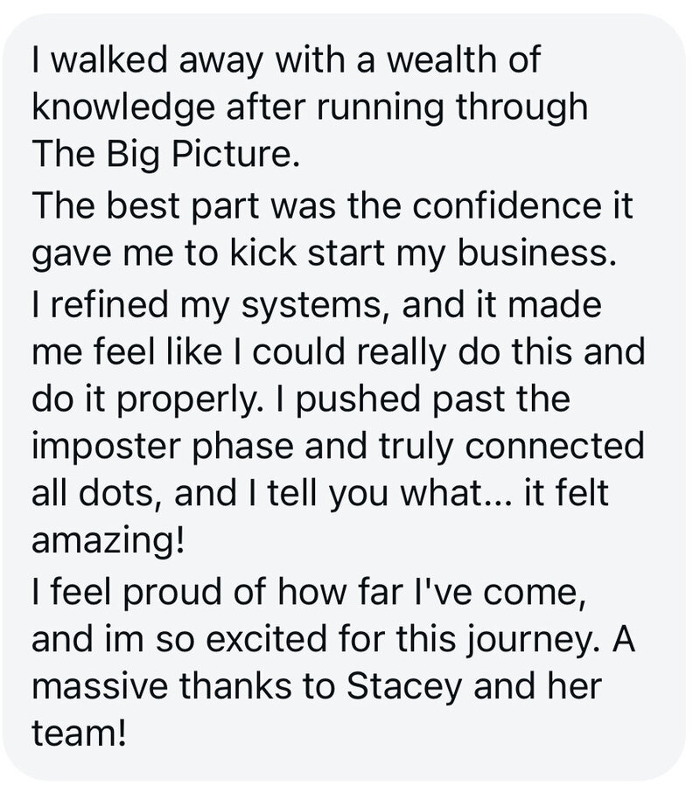
Task: Click the phrase "The Big Picture."
Action: tap(166, 153)
